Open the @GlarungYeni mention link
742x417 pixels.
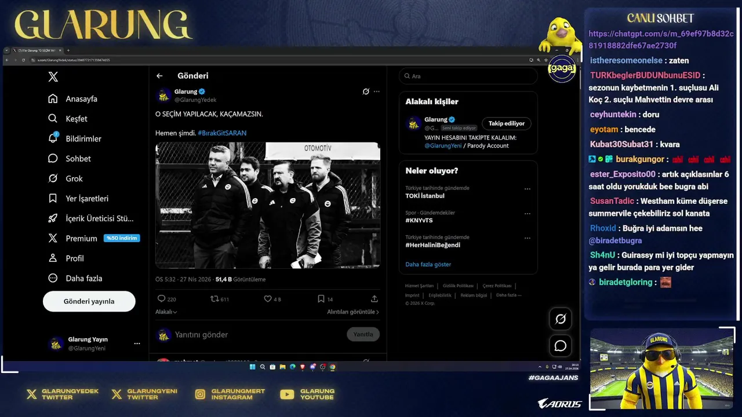(x=443, y=146)
